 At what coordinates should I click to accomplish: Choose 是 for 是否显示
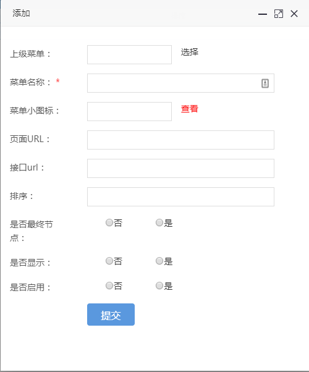[159, 261]
